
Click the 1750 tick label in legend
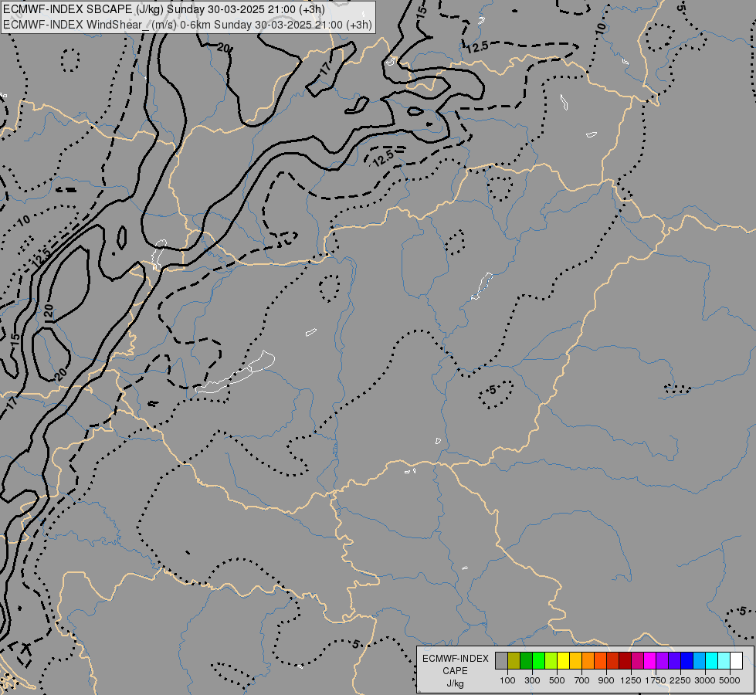[x=656, y=680]
